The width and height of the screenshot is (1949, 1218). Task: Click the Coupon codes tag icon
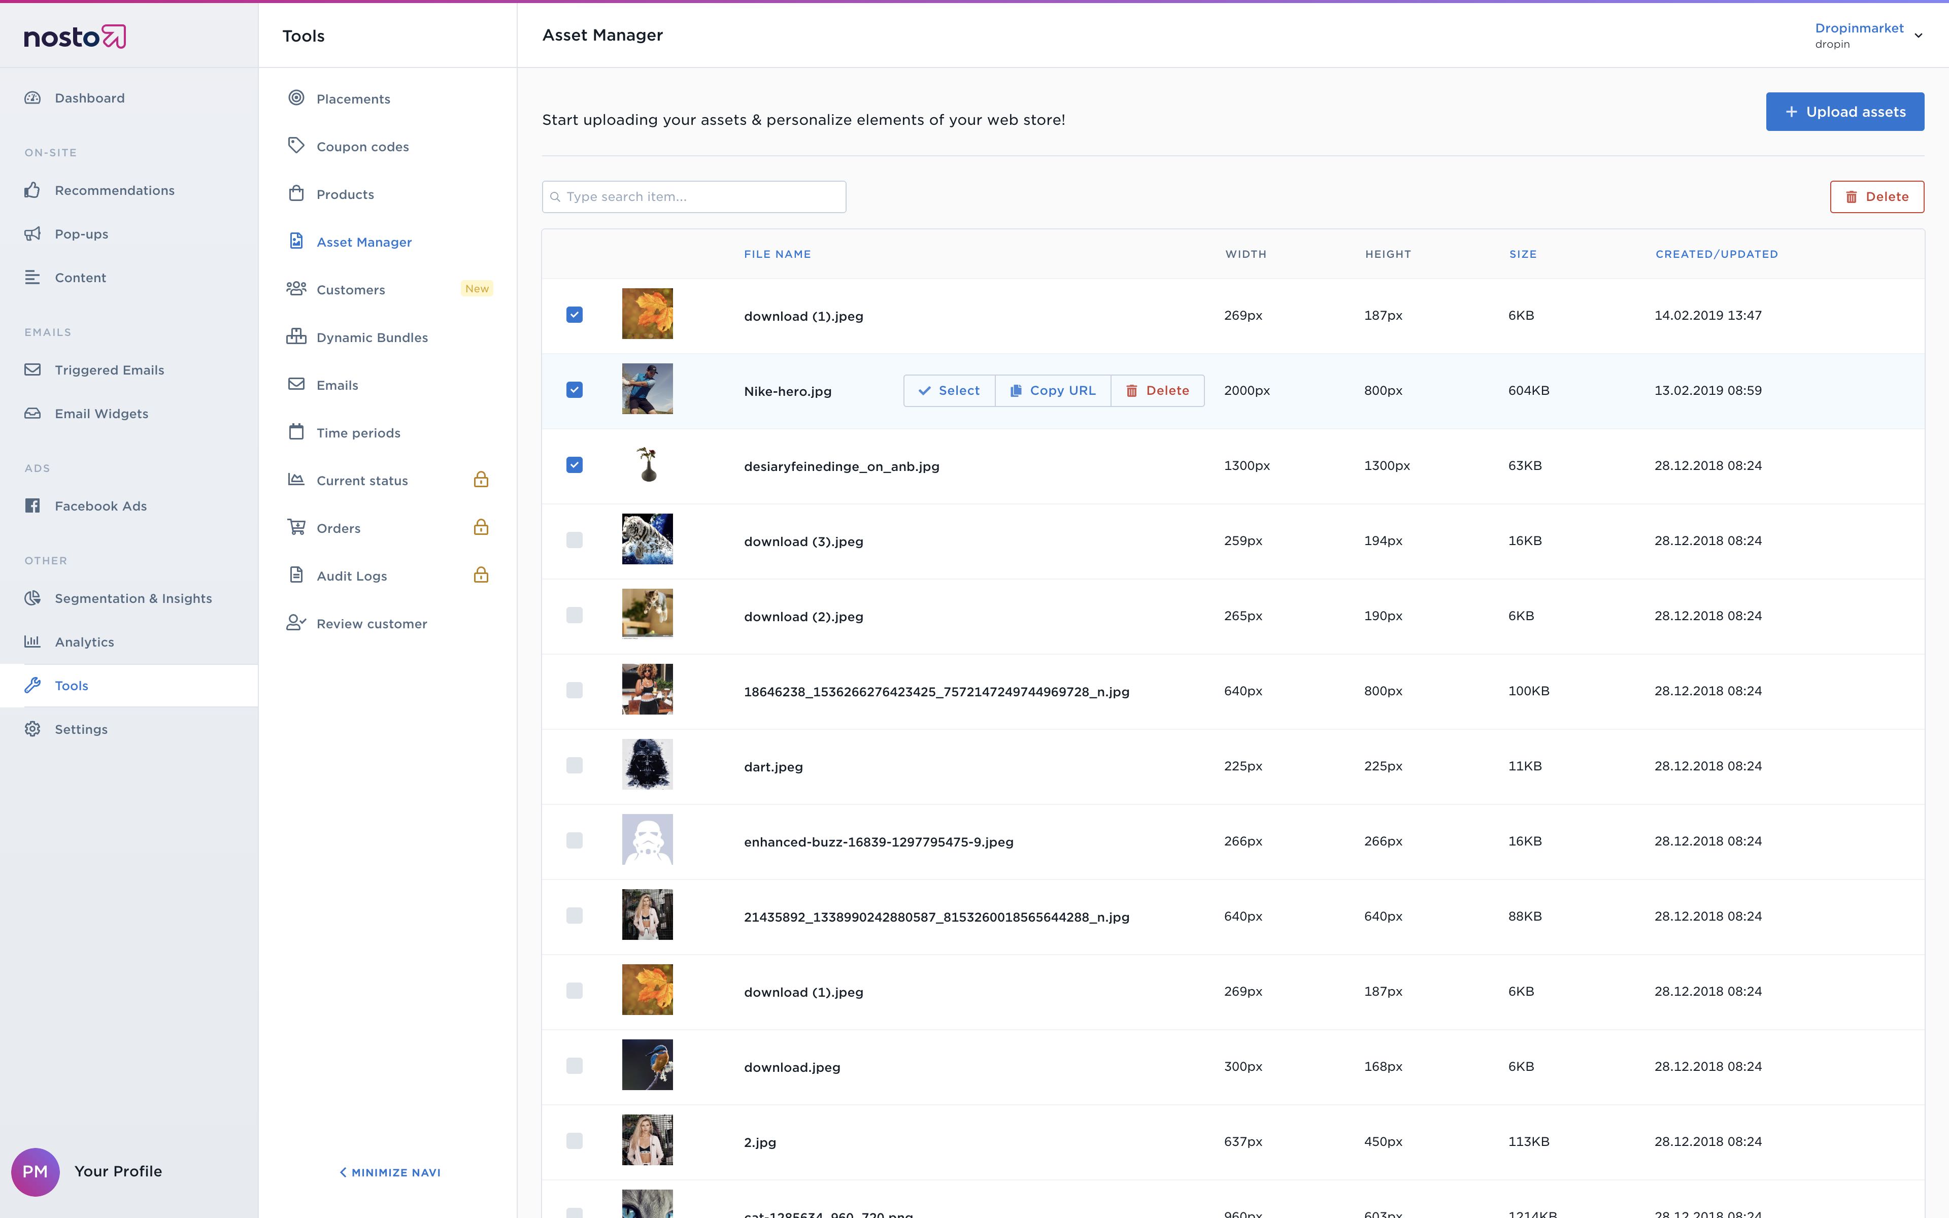296,145
